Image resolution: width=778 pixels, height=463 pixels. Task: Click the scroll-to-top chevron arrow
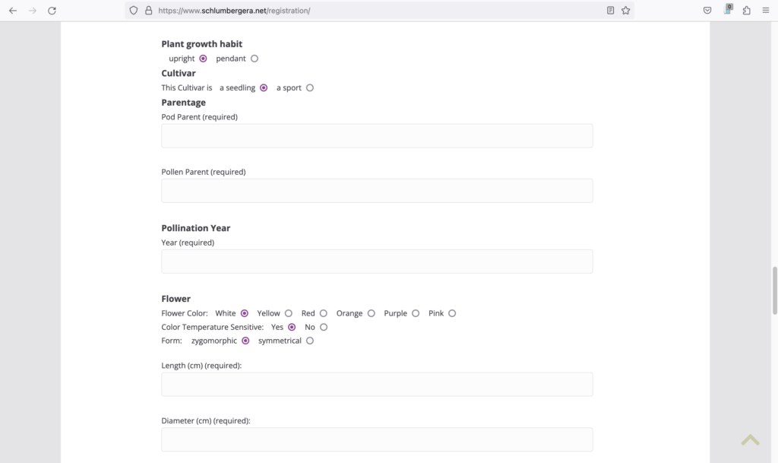tap(750, 439)
